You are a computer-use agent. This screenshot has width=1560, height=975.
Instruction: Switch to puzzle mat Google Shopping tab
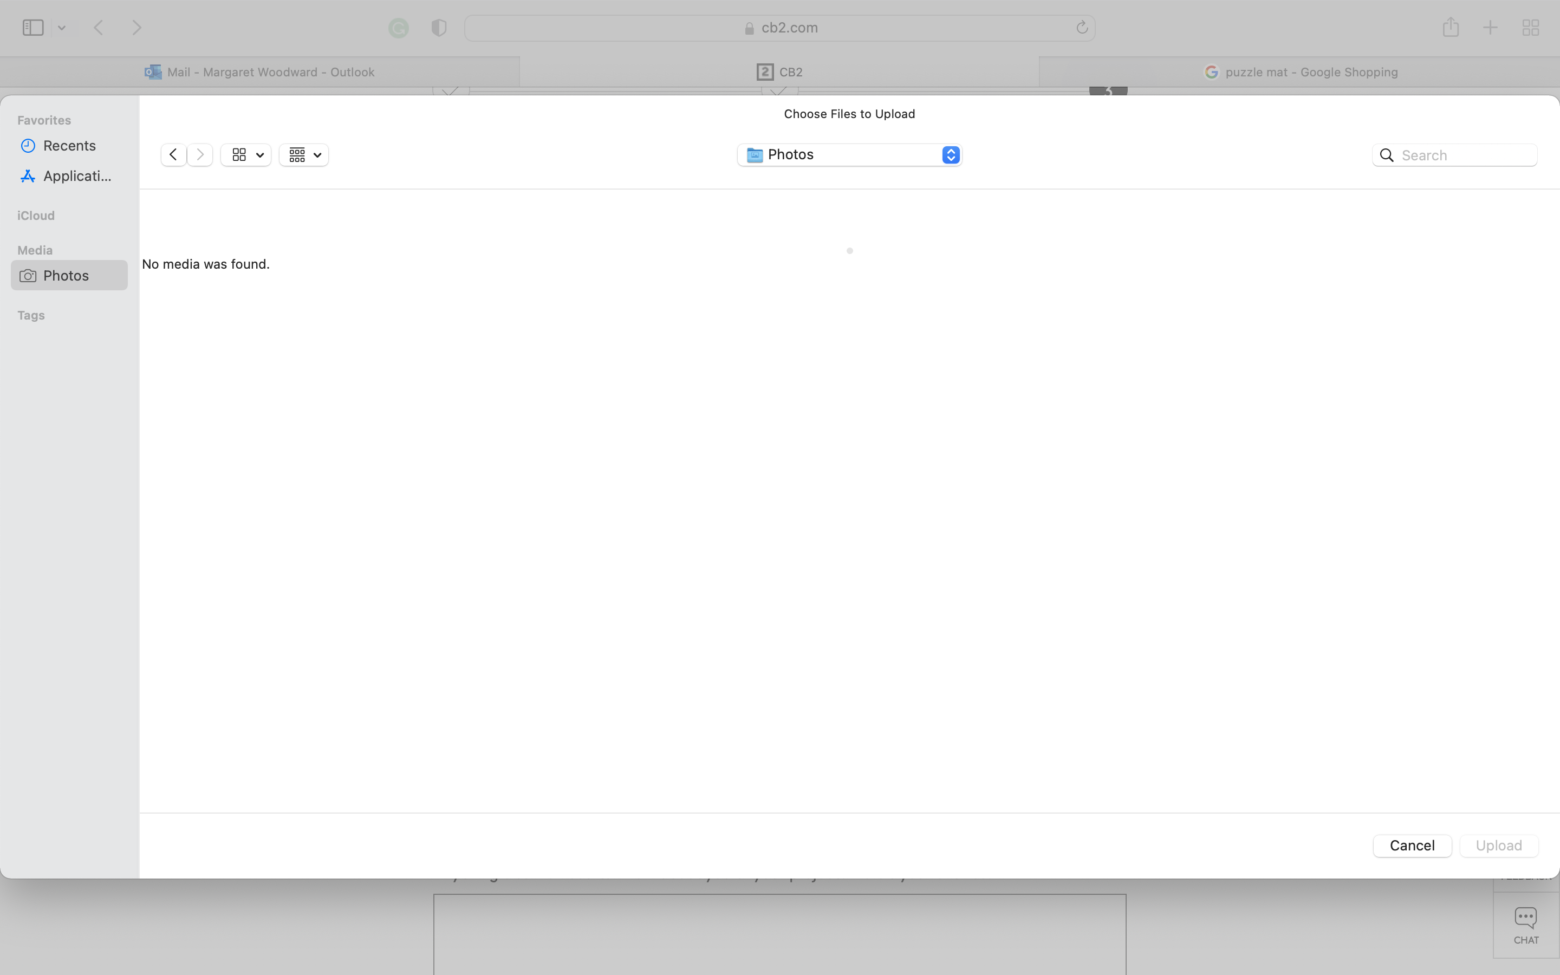pyautogui.click(x=1299, y=72)
